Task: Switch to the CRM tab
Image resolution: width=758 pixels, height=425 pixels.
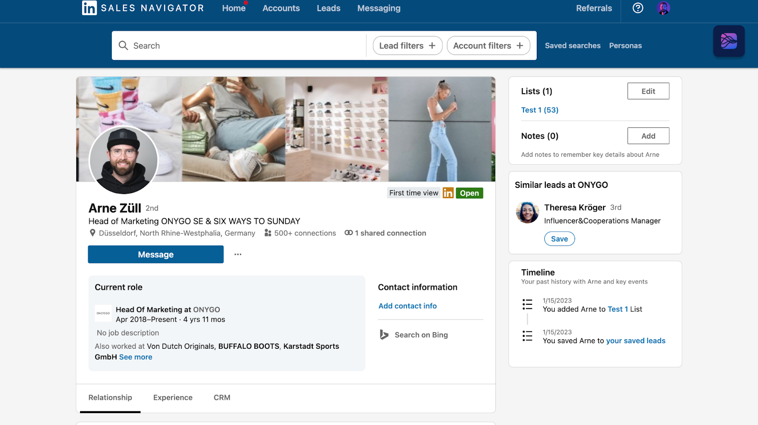Action: tap(222, 398)
